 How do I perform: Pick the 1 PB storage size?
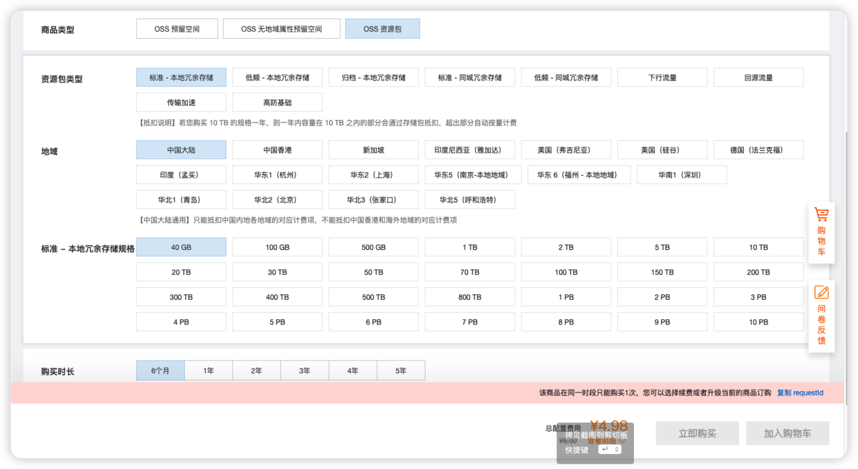566,297
